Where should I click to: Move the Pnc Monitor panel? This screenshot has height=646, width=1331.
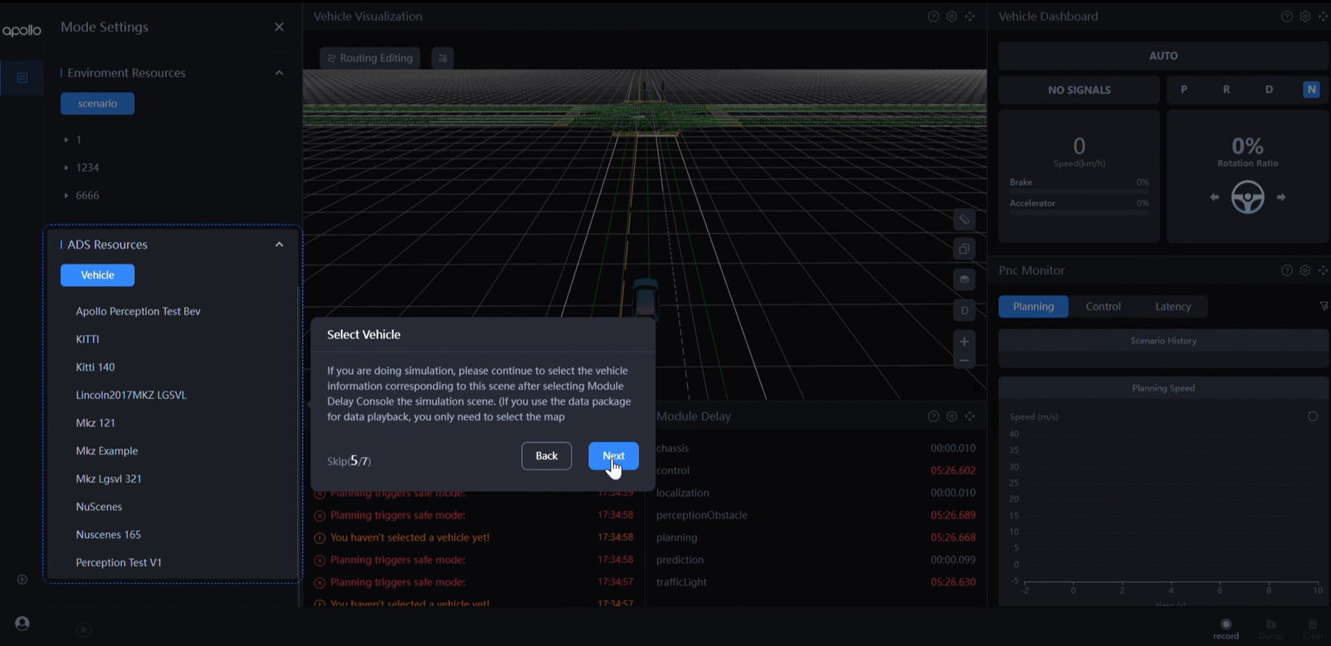[1324, 270]
